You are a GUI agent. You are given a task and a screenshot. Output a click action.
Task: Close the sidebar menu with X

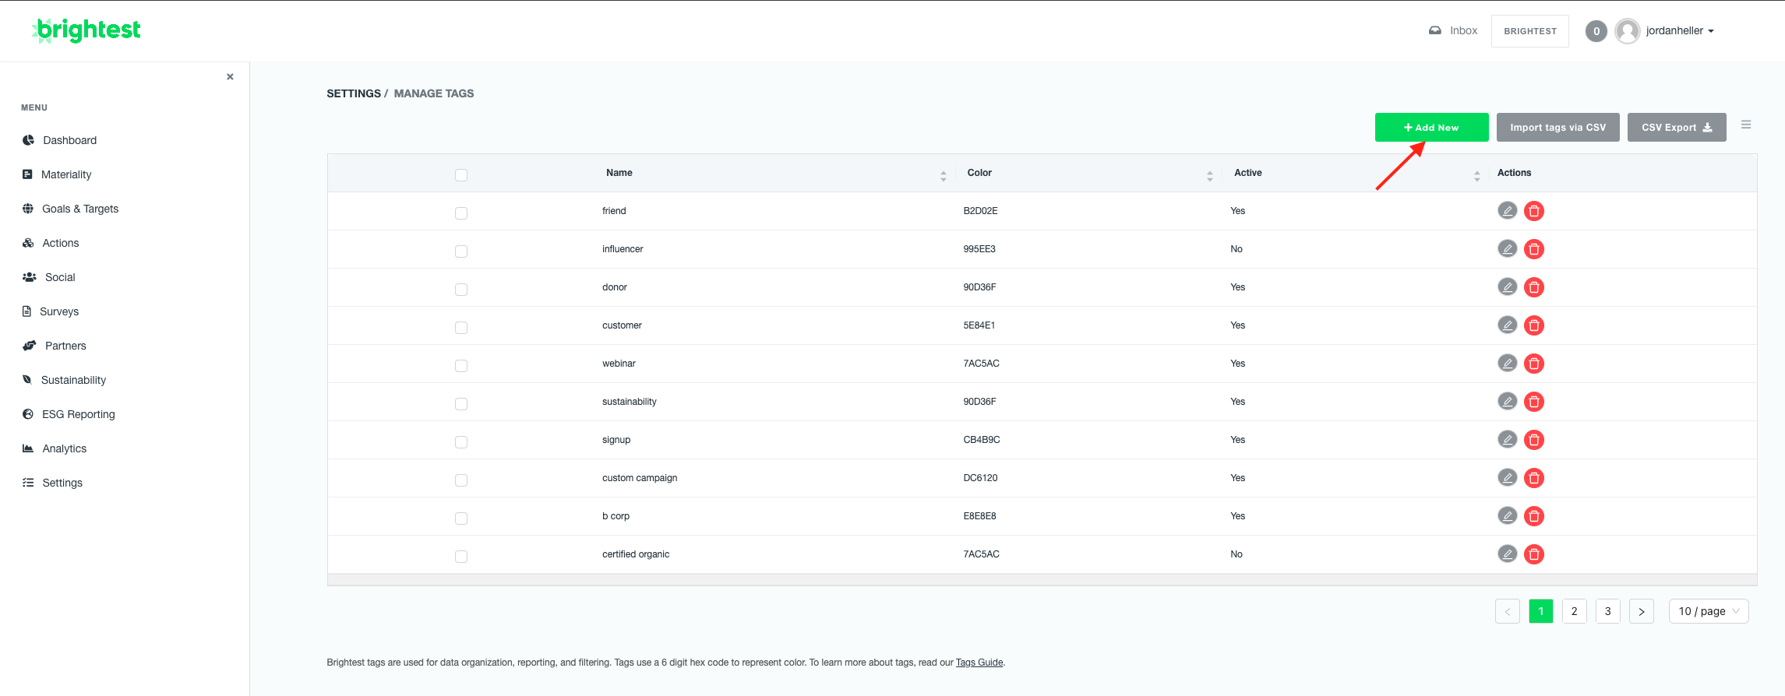coord(230,76)
